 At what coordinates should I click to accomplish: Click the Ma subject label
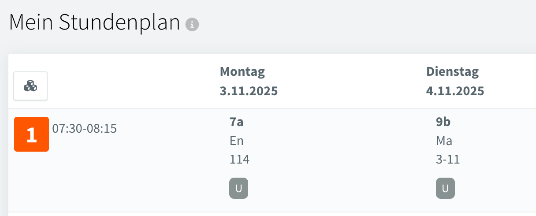(444, 141)
